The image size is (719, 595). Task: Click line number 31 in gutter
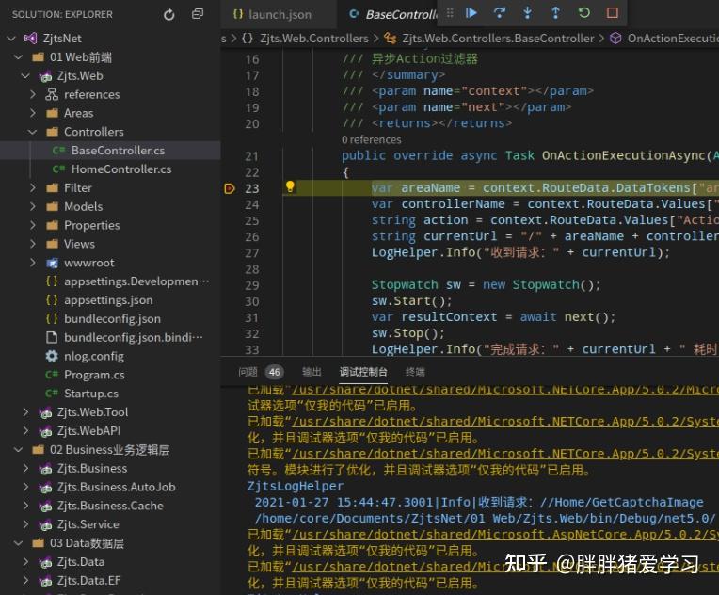click(x=251, y=317)
